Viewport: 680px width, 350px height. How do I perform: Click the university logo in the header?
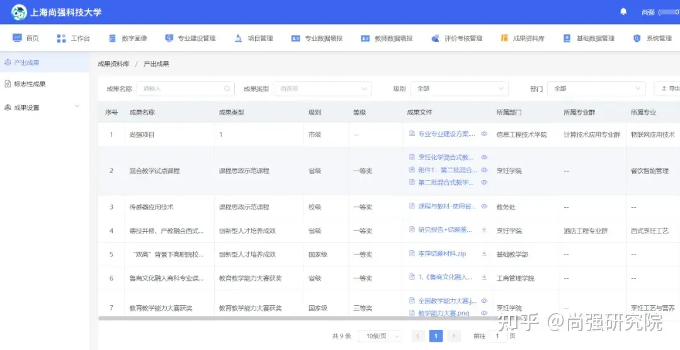pos(19,12)
